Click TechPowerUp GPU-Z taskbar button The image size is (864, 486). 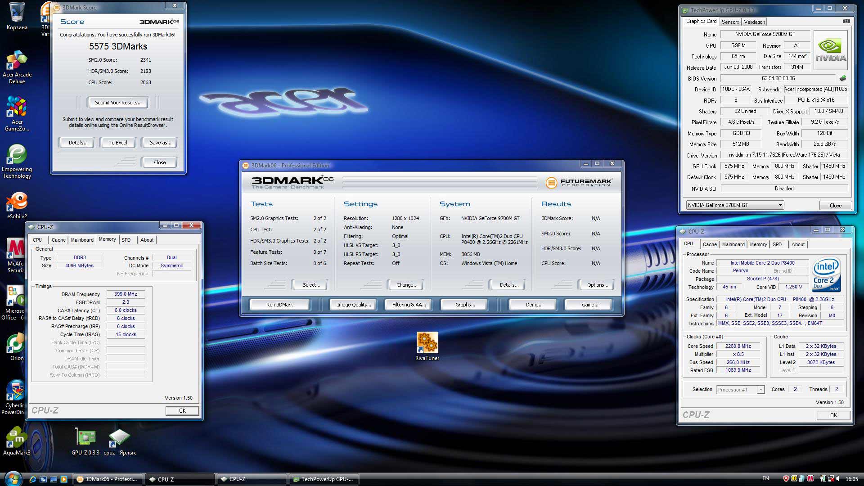[324, 479]
